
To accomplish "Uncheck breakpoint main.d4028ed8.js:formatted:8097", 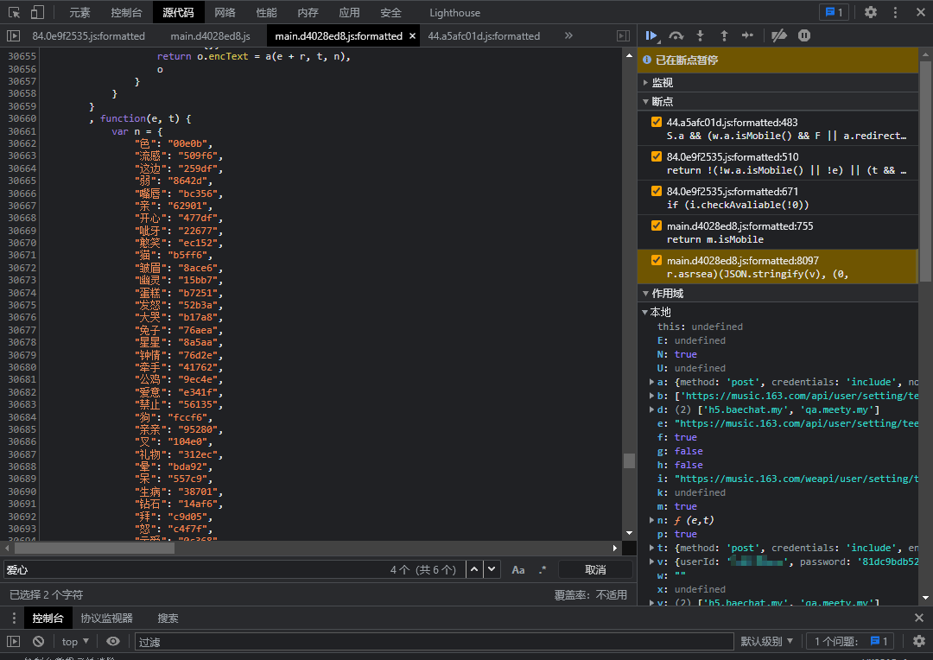I will click(657, 260).
